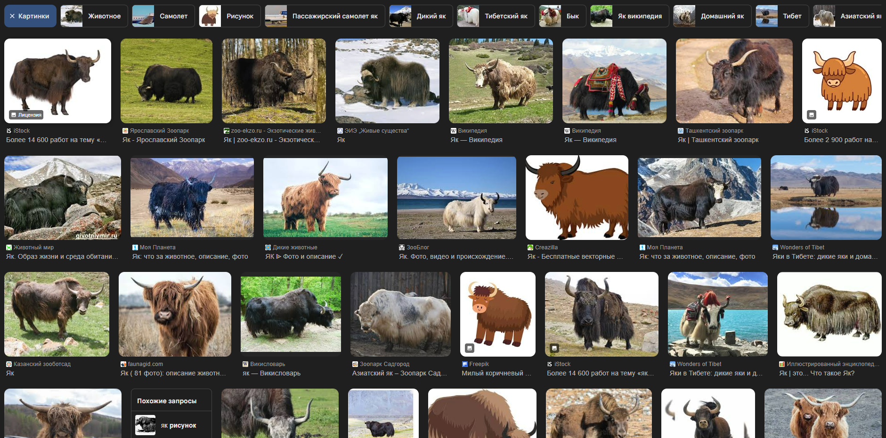Image resolution: width=886 pixels, height=438 pixels.
Task: Open the link 'Милый коричневый ...'
Action: (496, 373)
